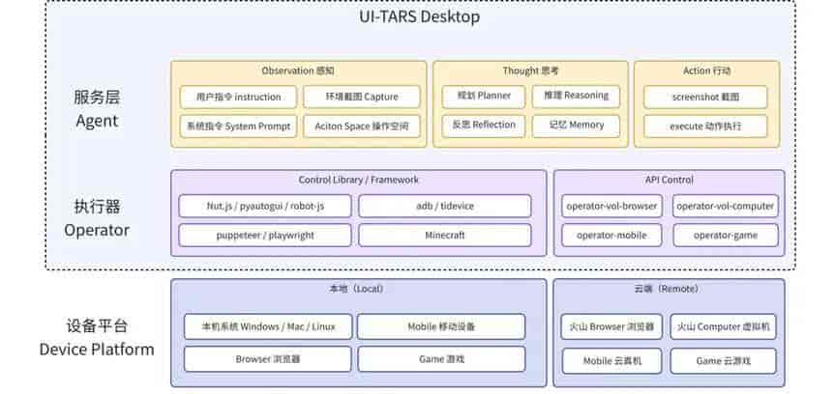This screenshot has height=394, width=835.
Task: Select the "执行器 Operator" layer label
Action: click(97, 218)
